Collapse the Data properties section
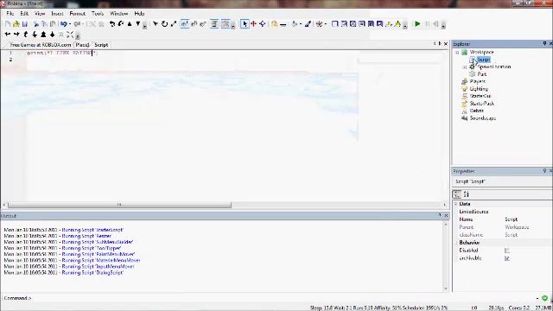Screen dimensions: 553x311 click(455, 204)
